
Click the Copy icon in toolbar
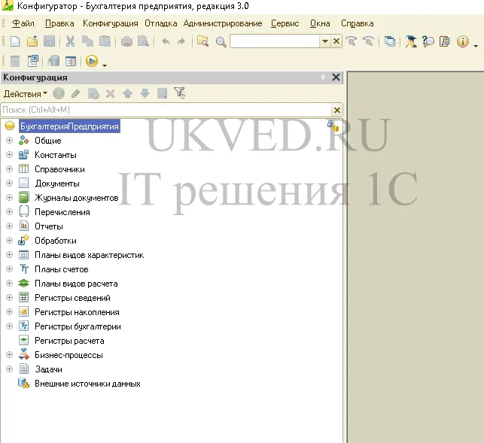pyautogui.click(x=87, y=41)
